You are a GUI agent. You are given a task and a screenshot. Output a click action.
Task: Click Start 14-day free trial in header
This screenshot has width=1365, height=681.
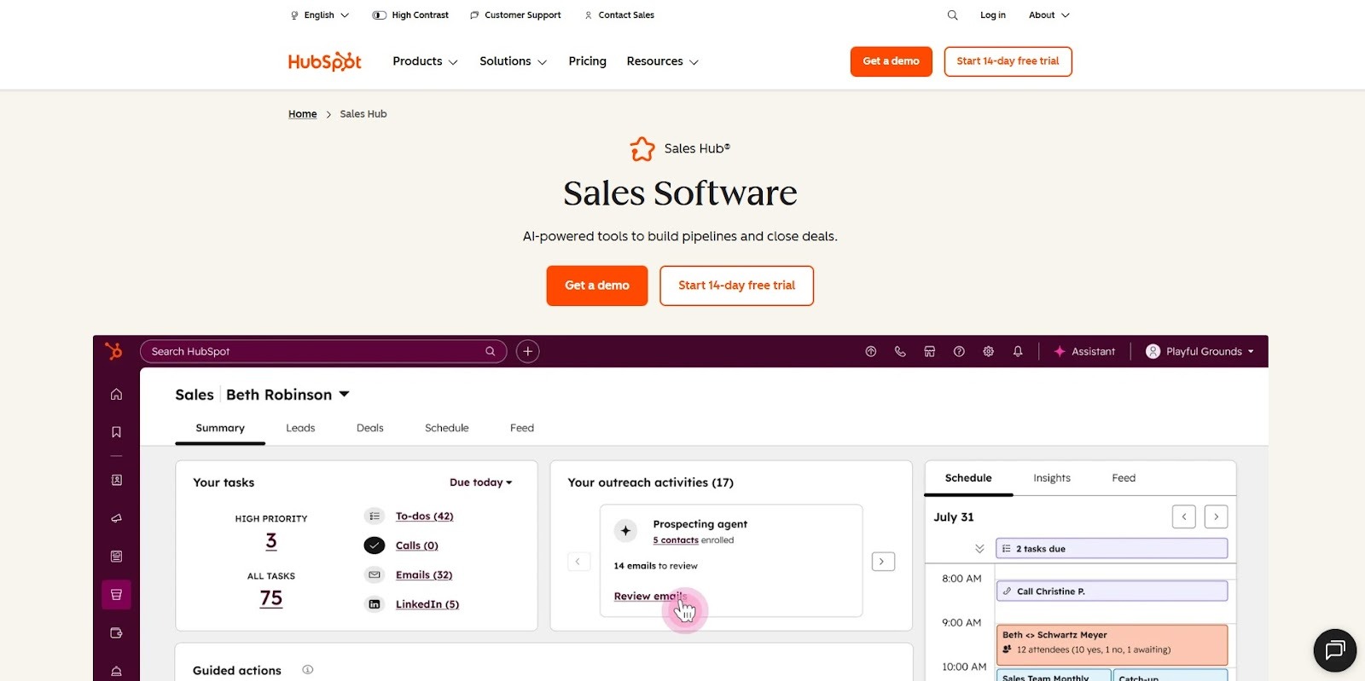1008,61
